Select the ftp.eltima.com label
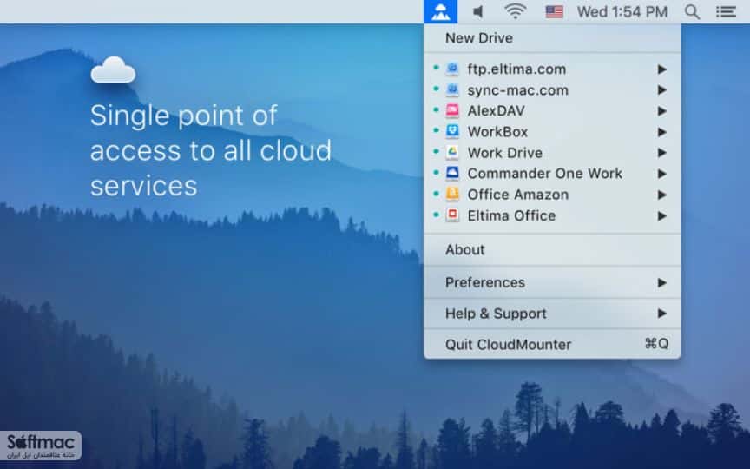The height and width of the screenshot is (469, 750). coord(516,69)
